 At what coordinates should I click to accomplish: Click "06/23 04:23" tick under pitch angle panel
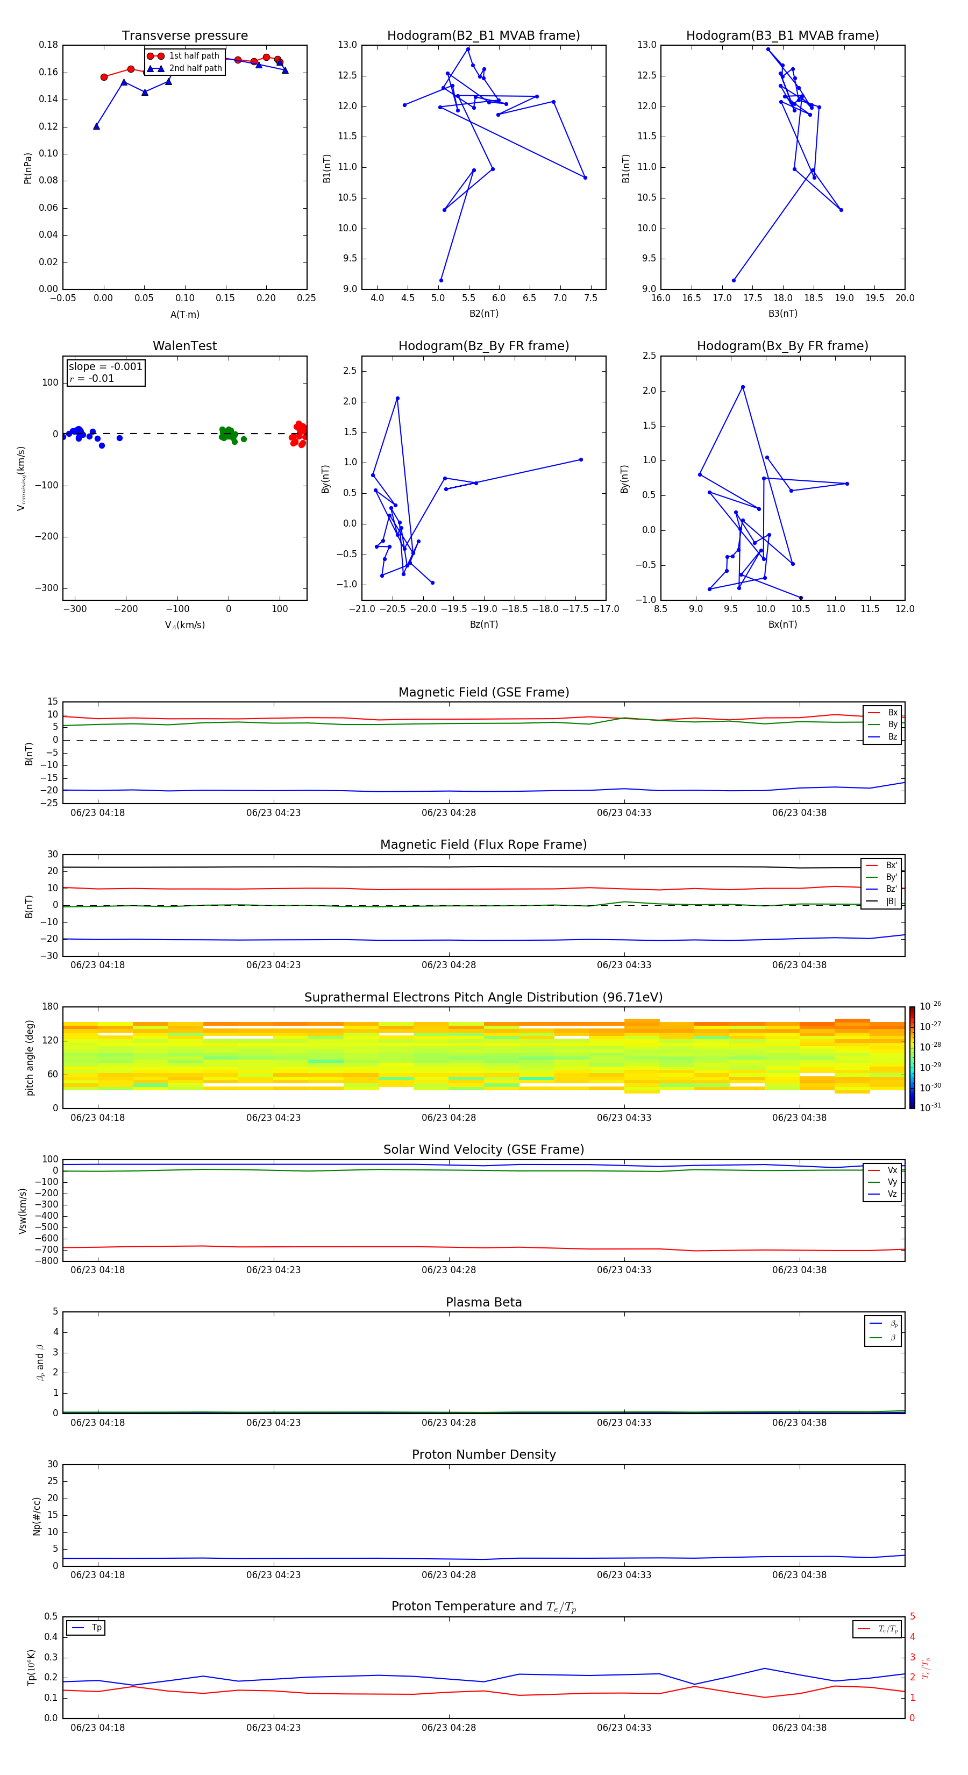tap(274, 1118)
